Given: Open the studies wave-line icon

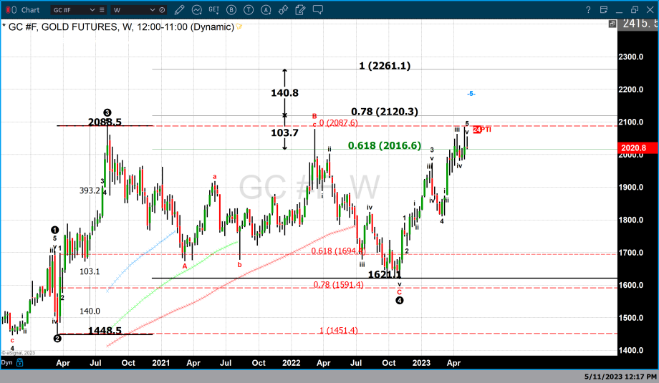Looking at the screenshot, I should [x=196, y=10].
